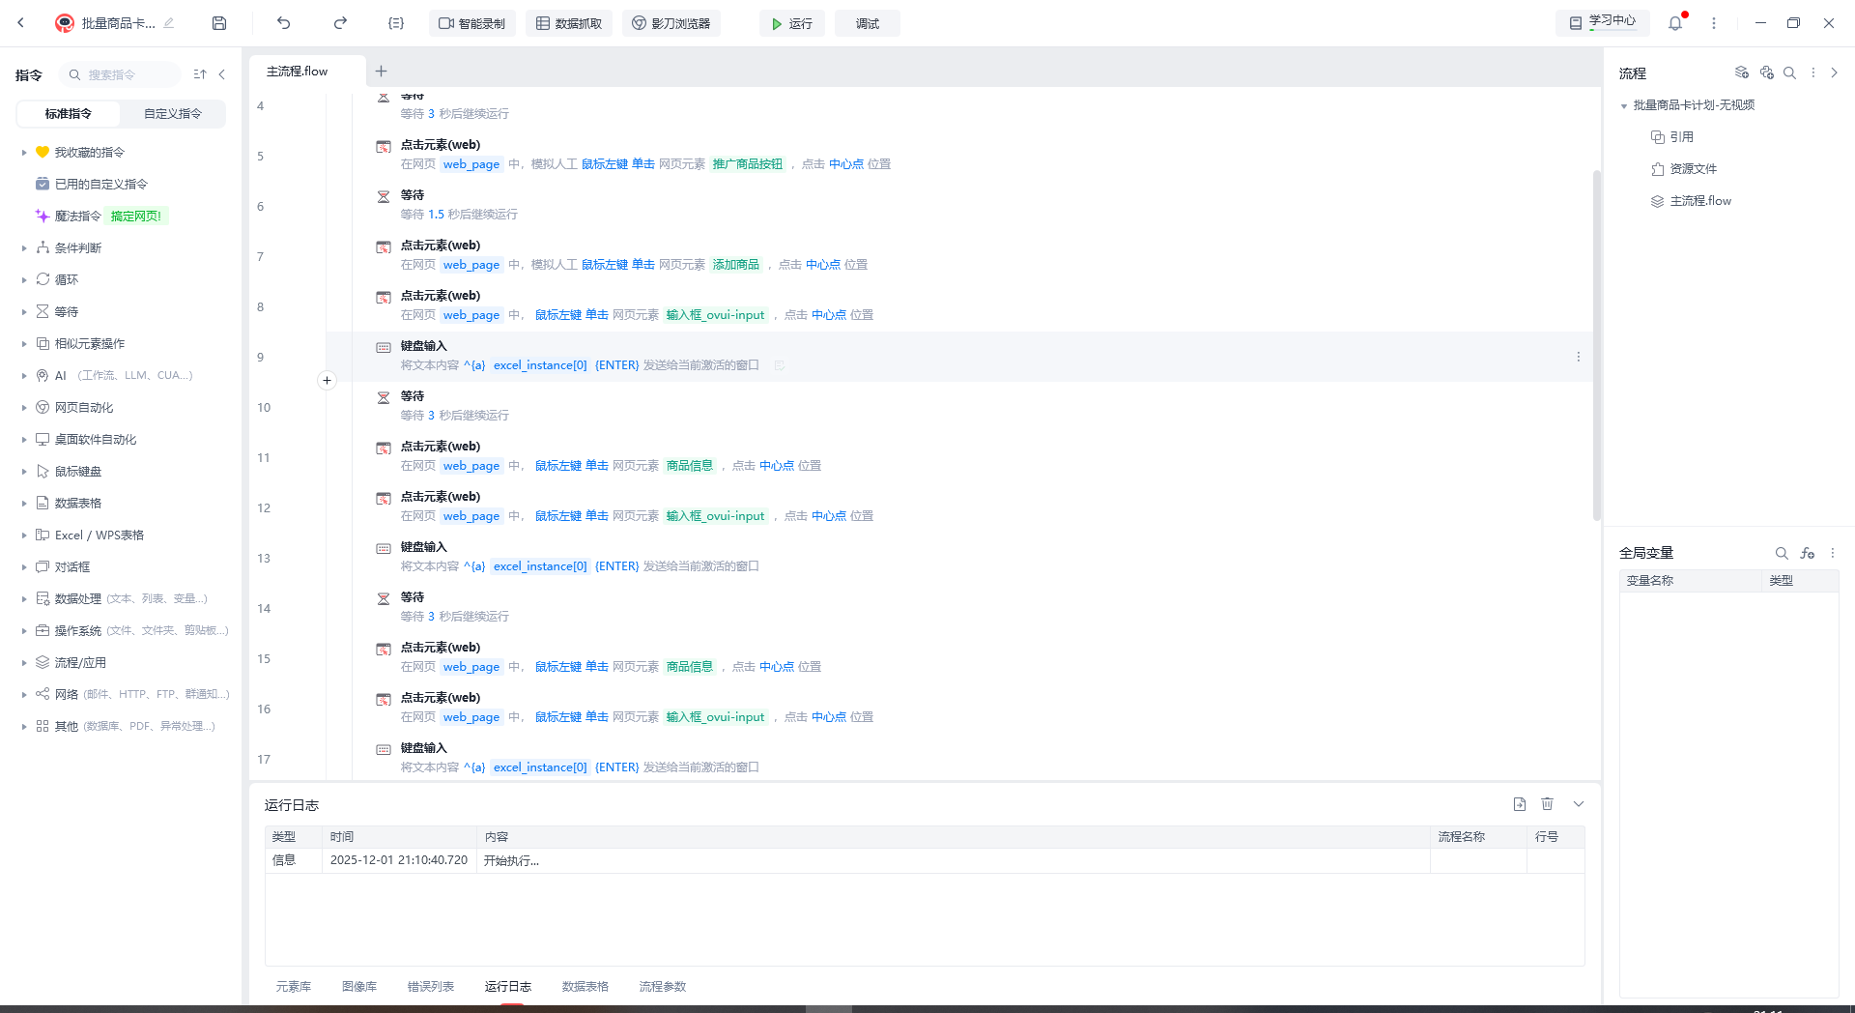Click the 智能录制 button
The width and height of the screenshot is (1855, 1013).
[x=472, y=23]
